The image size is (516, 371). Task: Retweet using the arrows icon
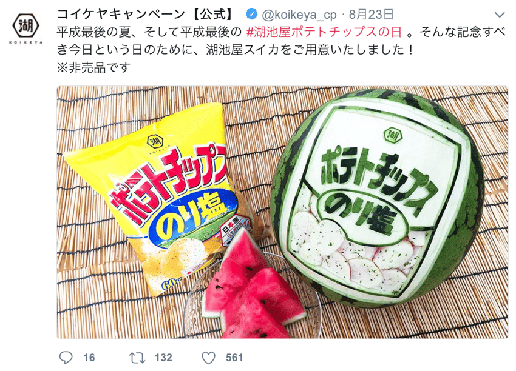click(137, 358)
